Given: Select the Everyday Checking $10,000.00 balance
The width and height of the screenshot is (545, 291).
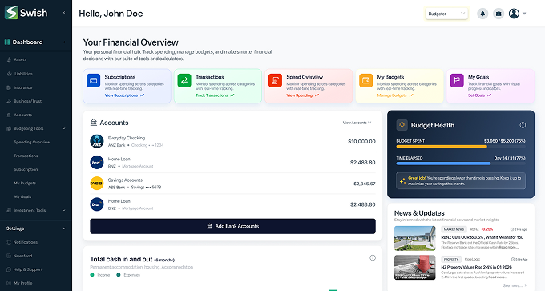Looking at the screenshot, I should click(361, 142).
